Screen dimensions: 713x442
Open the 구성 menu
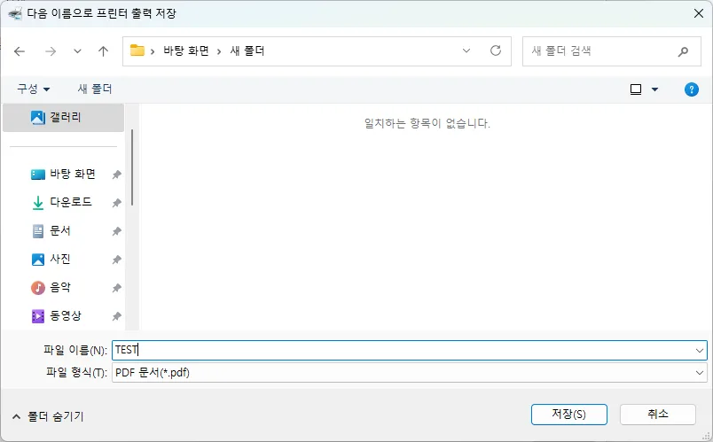click(34, 89)
